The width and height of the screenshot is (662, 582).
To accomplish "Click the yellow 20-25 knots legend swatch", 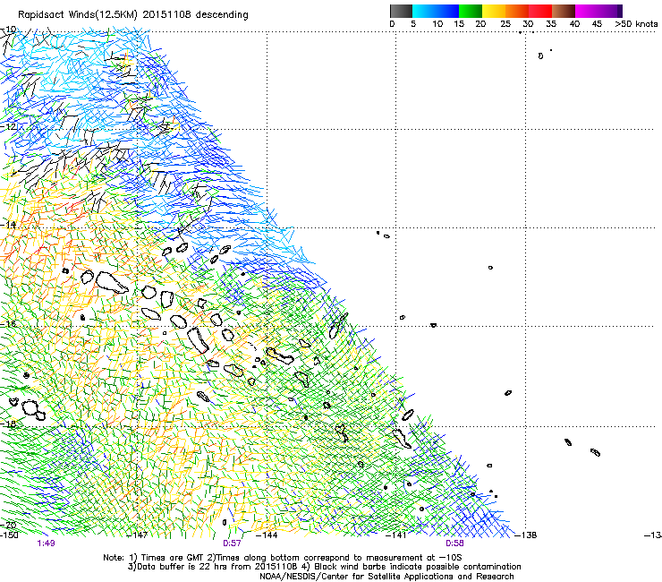I will (494, 11).
